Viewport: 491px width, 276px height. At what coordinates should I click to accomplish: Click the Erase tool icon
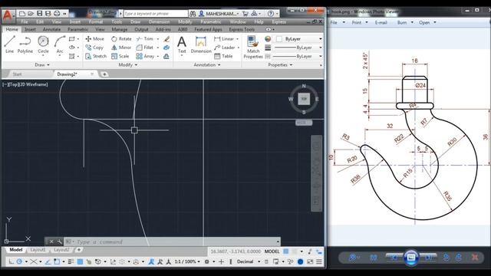point(166,39)
